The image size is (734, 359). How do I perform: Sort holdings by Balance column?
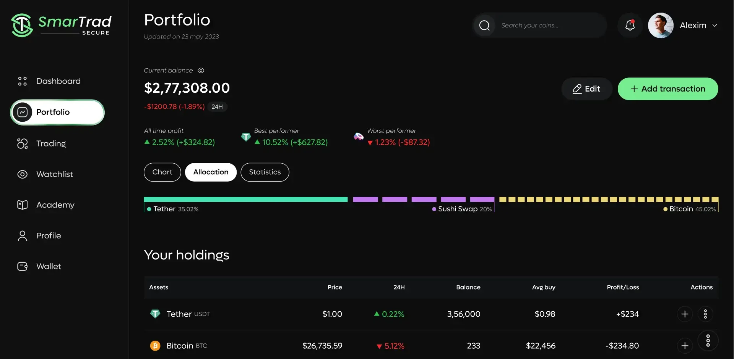click(x=468, y=287)
